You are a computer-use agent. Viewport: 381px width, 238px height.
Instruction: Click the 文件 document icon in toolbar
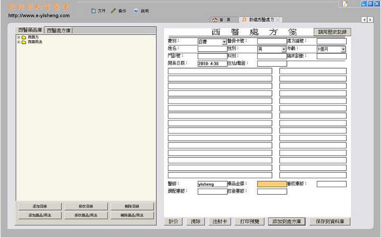[x=94, y=11]
